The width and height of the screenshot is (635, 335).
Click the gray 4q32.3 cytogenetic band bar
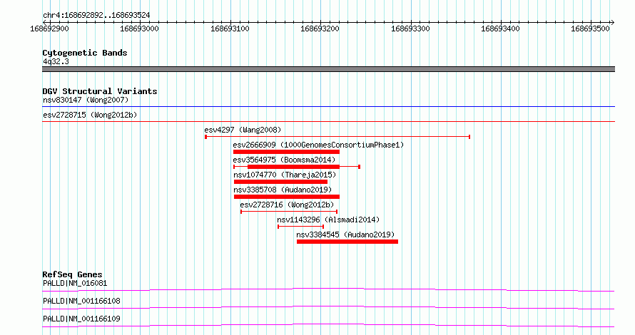click(x=328, y=69)
